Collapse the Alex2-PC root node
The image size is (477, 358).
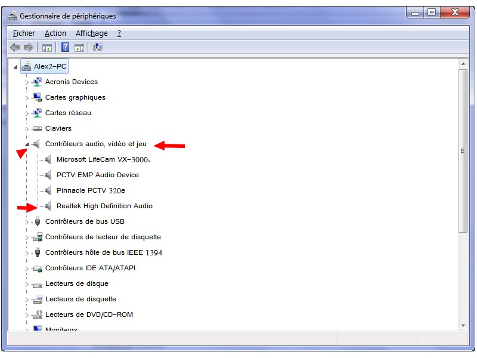tap(16, 67)
